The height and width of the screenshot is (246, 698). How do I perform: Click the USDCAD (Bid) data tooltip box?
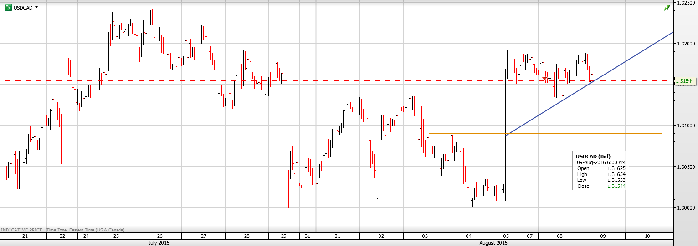click(600, 171)
